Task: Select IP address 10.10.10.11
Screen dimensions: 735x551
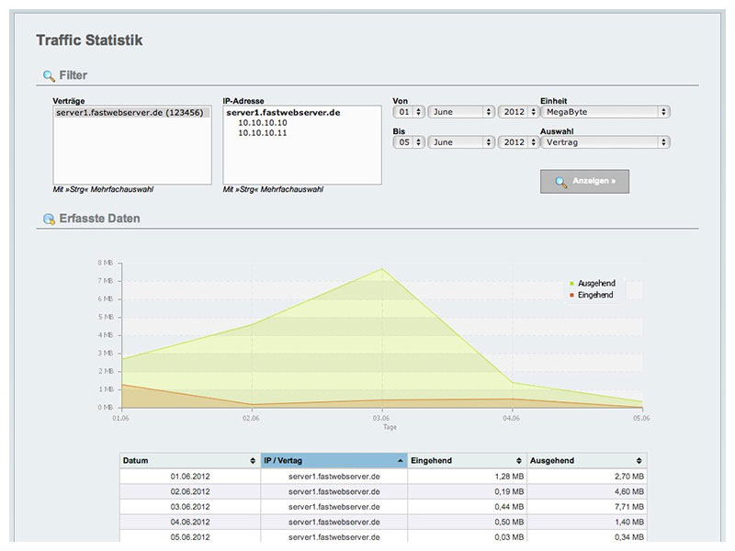Action: pyautogui.click(x=263, y=133)
